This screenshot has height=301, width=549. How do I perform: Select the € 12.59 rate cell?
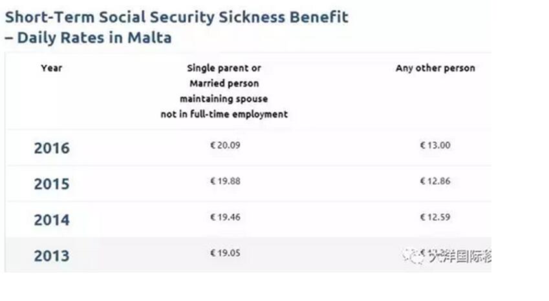coord(435,217)
